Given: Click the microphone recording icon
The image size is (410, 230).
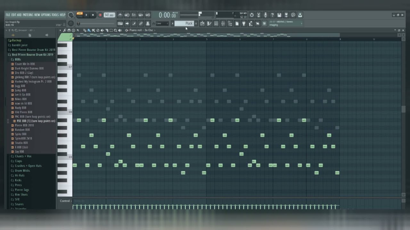Looking at the screenshot, I should click(x=266, y=15).
